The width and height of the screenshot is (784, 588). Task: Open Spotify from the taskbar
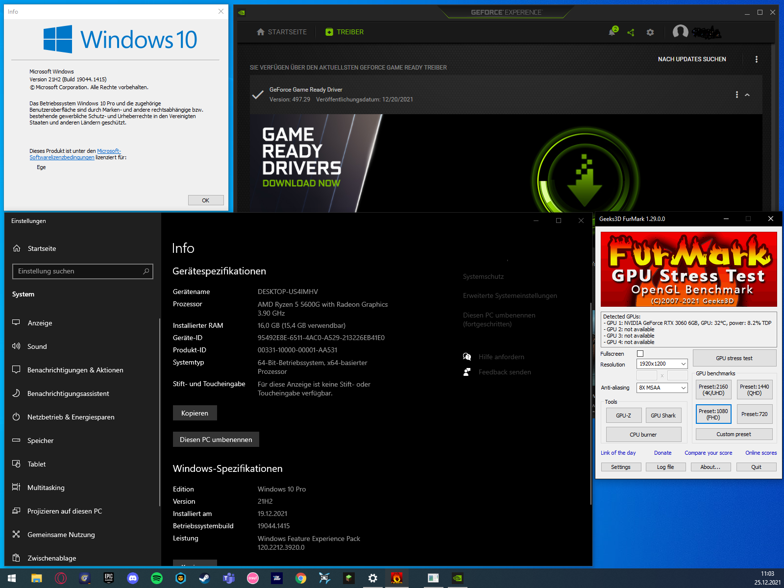[x=157, y=578]
